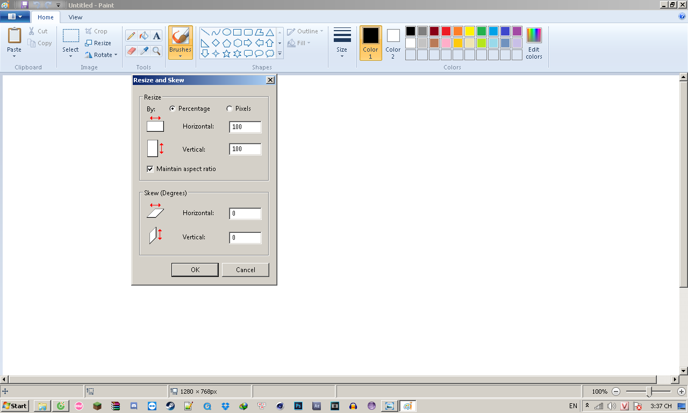The width and height of the screenshot is (688, 413).
Task: Open the Home ribbon tab
Action: pos(46,17)
